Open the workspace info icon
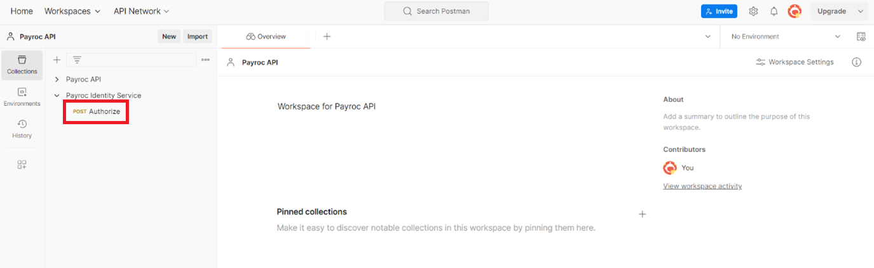Image resolution: width=874 pixels, height=268 pixels. pos(856,62)
